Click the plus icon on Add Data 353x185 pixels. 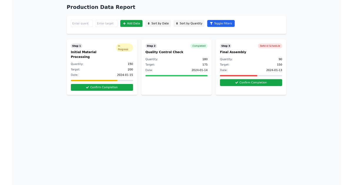pyautogui.click(x=124, y=23)
